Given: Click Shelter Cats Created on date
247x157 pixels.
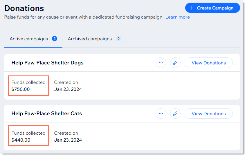Looking at the screenshot, I should [68, 140].
